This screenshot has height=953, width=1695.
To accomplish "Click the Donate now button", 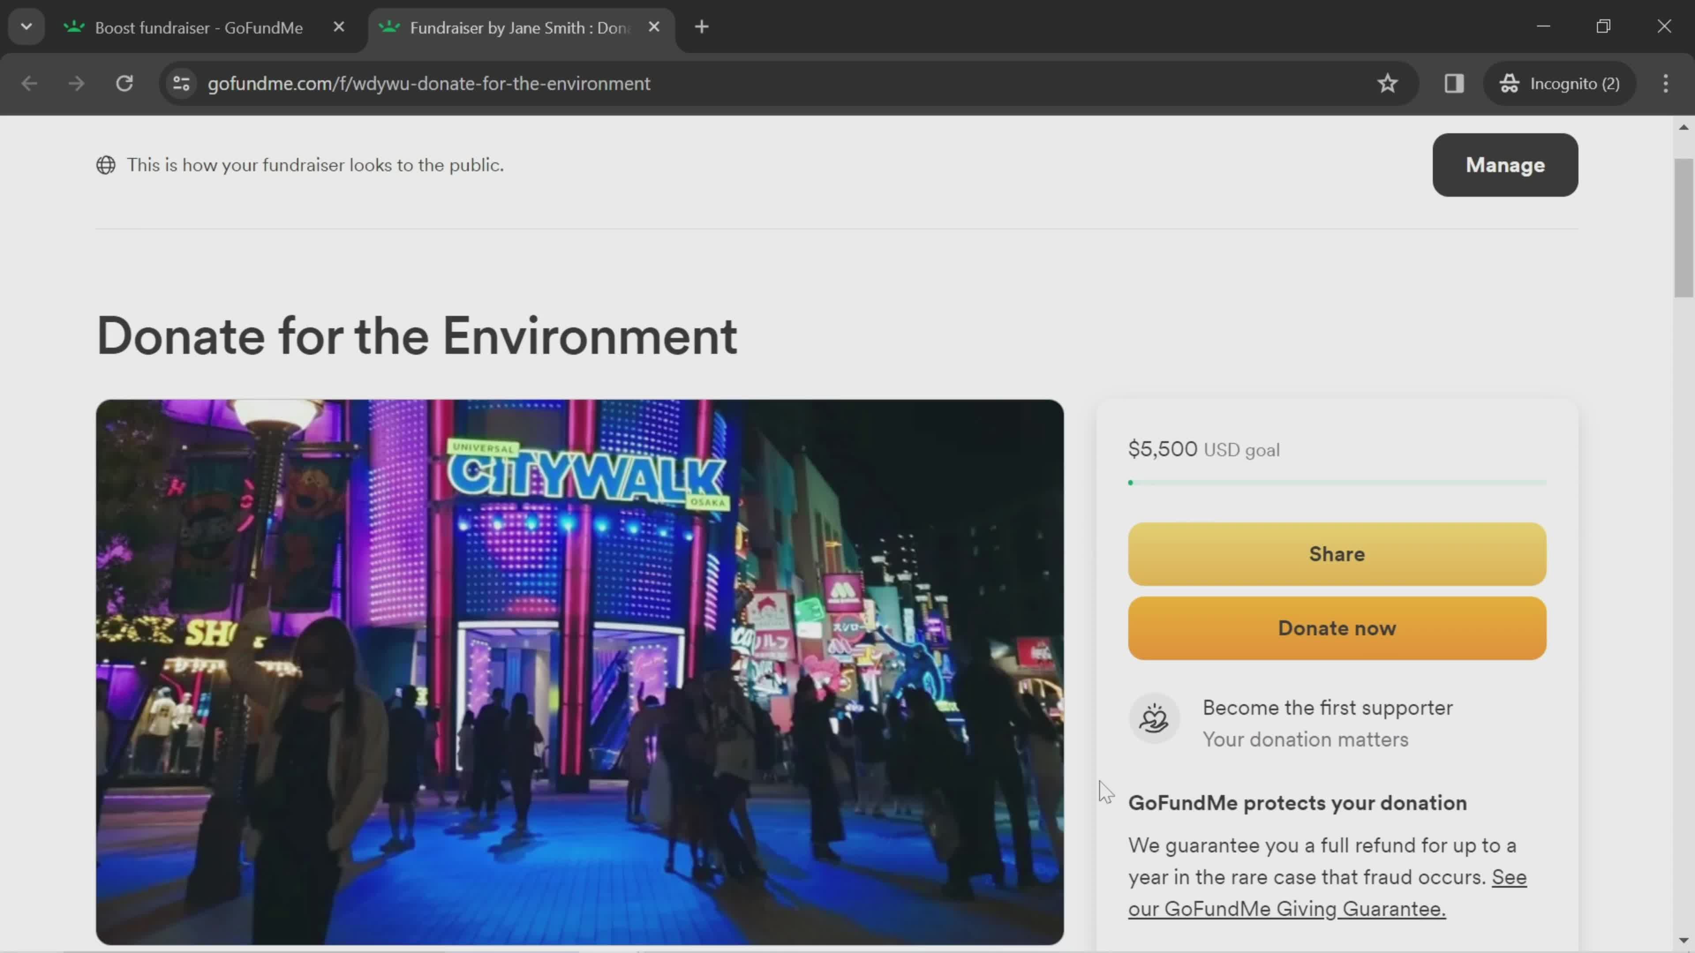I will click(1337, 629).
